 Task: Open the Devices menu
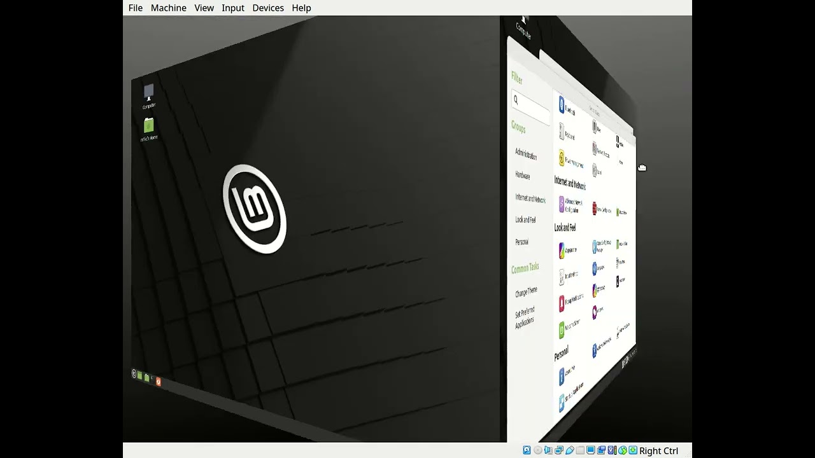point(268,8)
